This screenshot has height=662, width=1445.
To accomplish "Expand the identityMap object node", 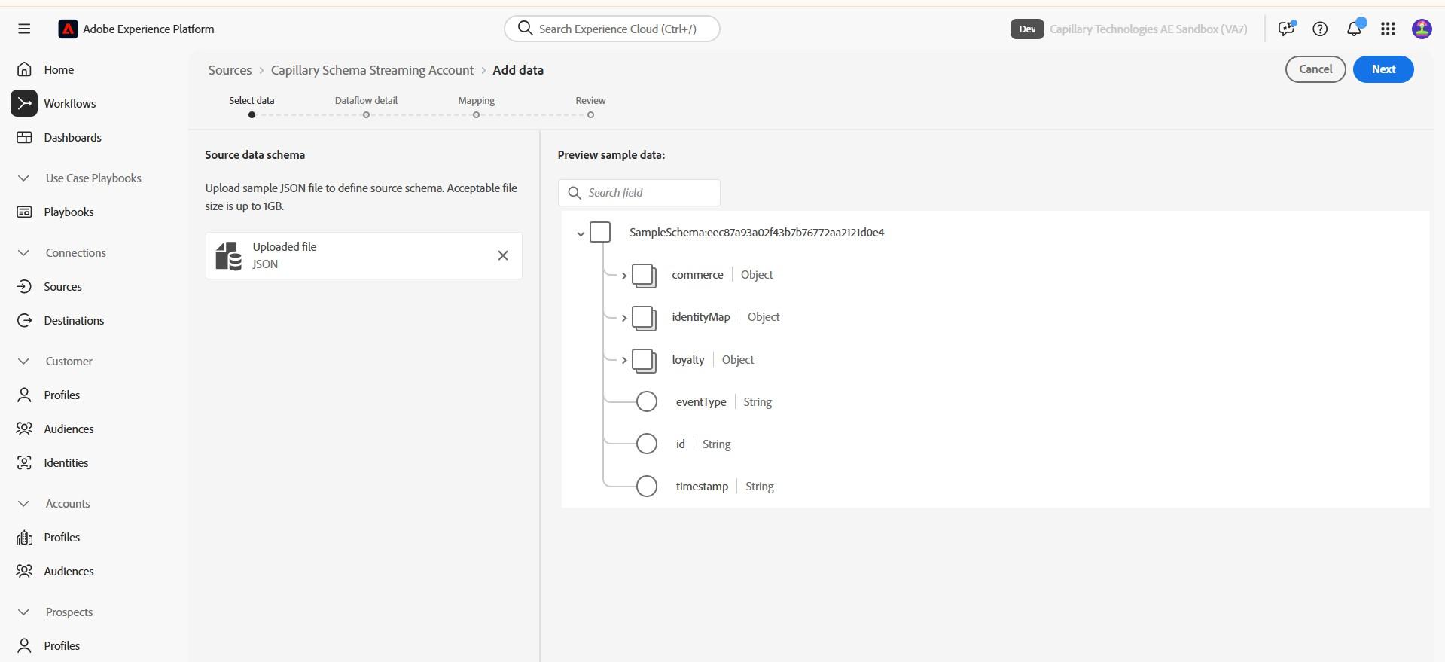I will (x=624, y=318).
